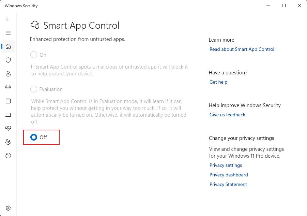Open Firewall & network protection icon

pos(8,87)
